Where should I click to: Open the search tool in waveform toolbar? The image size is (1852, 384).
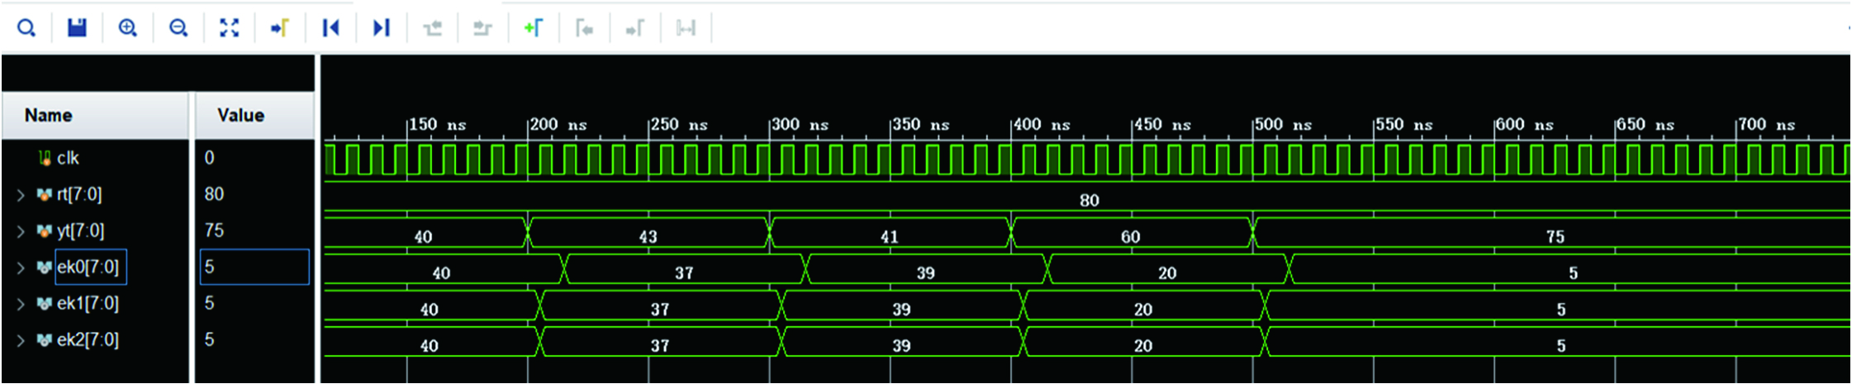pos(26,28)
